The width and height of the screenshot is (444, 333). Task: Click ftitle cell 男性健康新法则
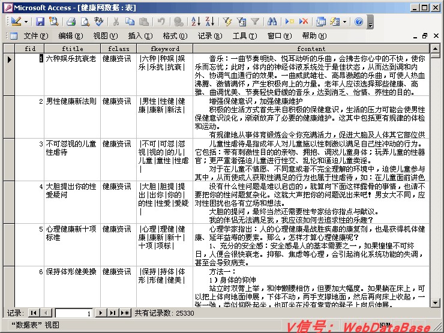coord(72,117)
